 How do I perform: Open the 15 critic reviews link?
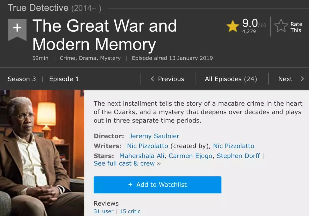pyautogui.click(x=130, y=211)
